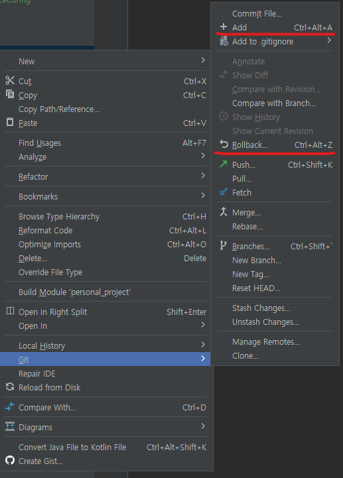The height and width of the screenshot is (478, 343).
Task: Click the green Push arrow icon
Action: [x=224, y=164]
